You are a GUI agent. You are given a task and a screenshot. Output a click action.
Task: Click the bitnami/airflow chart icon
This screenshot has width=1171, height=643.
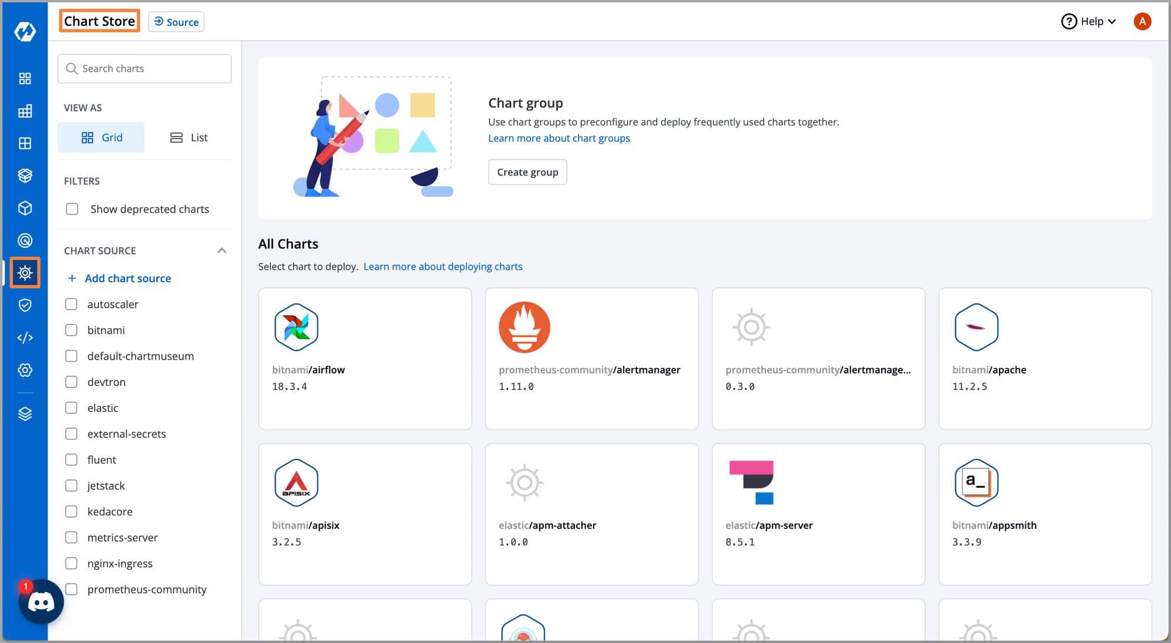(296, 326)
